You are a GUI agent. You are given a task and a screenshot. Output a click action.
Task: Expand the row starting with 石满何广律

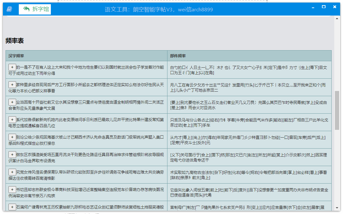tap(12, 207)
